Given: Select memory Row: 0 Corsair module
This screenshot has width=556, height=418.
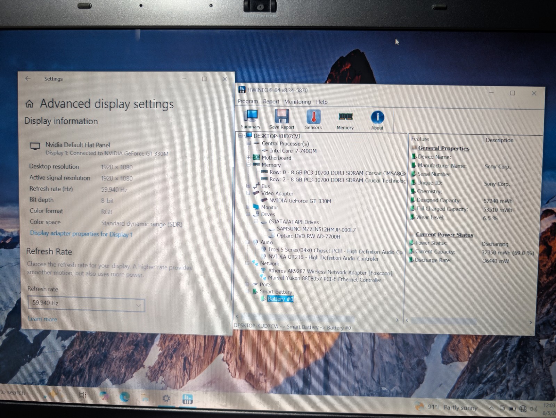Looking at the screenshot, I should pos(337,173).
